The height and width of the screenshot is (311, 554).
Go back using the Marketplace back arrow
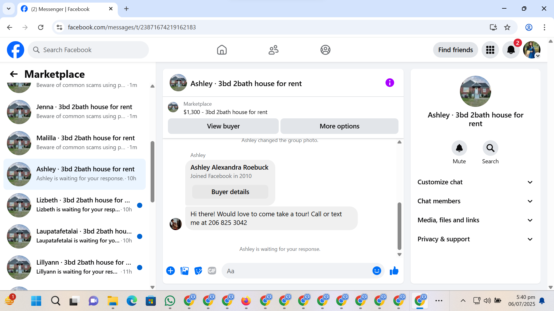click(14, 74)
